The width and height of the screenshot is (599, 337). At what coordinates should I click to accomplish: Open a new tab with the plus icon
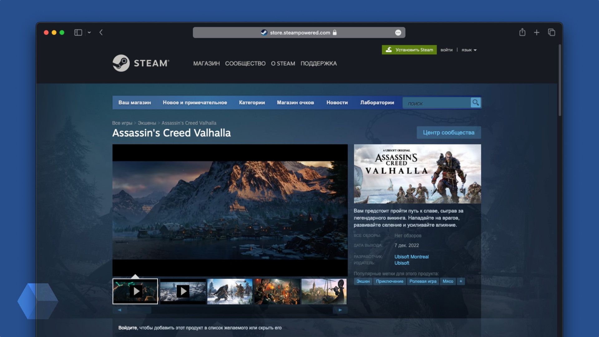(537, 32)
